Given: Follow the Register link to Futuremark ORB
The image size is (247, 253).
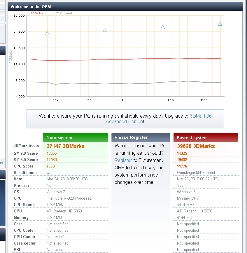Looking at the screenshot, I should pyautogui.click(x=123, y=160).
